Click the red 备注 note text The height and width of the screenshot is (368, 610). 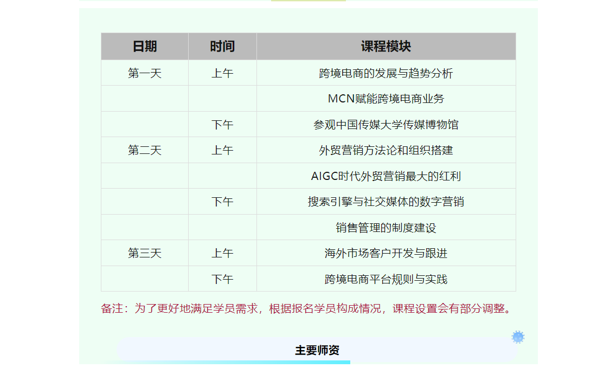pos(307,308)
